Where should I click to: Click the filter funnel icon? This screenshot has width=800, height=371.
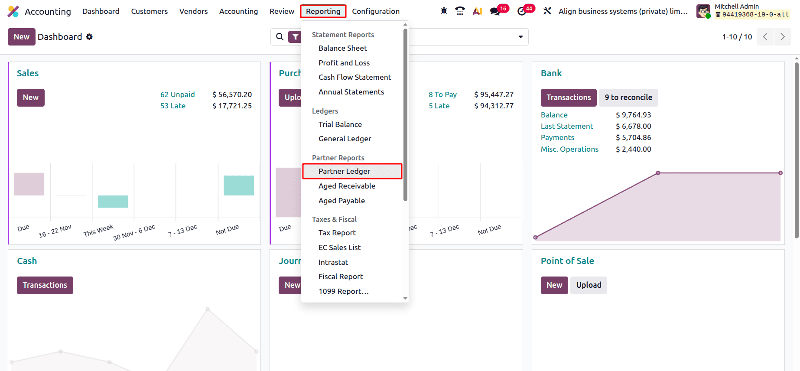click(295, 37)
